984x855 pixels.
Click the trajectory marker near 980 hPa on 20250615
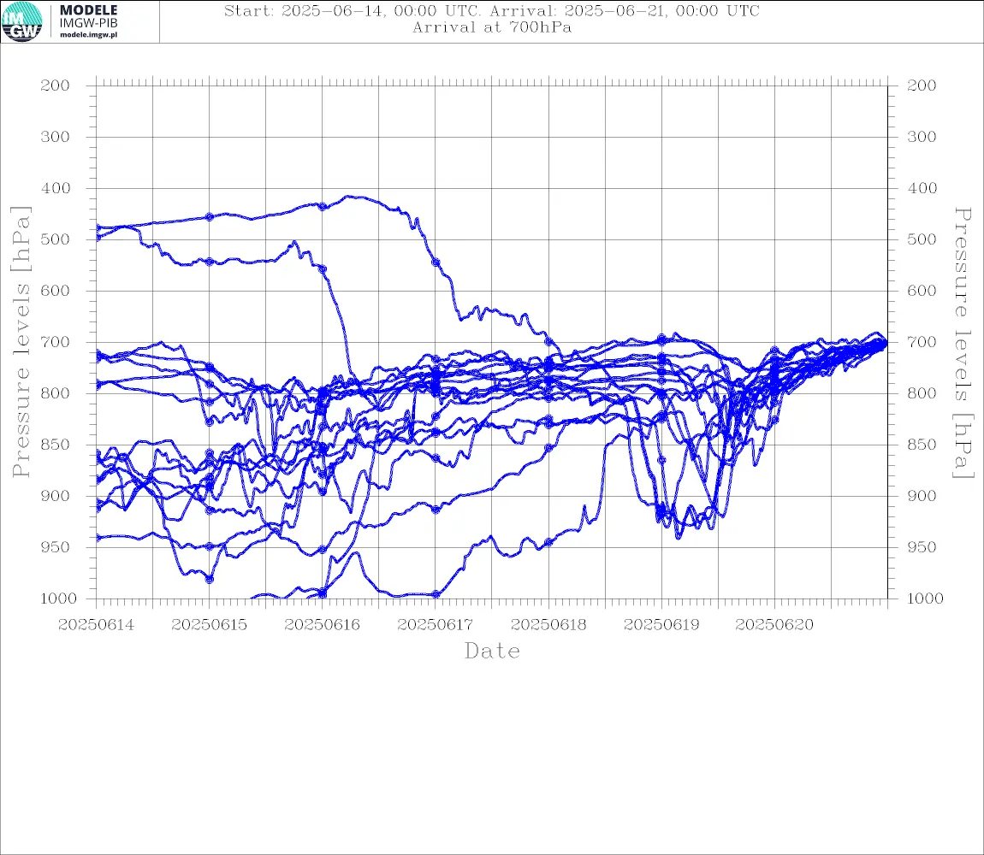click(x=210, y=580)
